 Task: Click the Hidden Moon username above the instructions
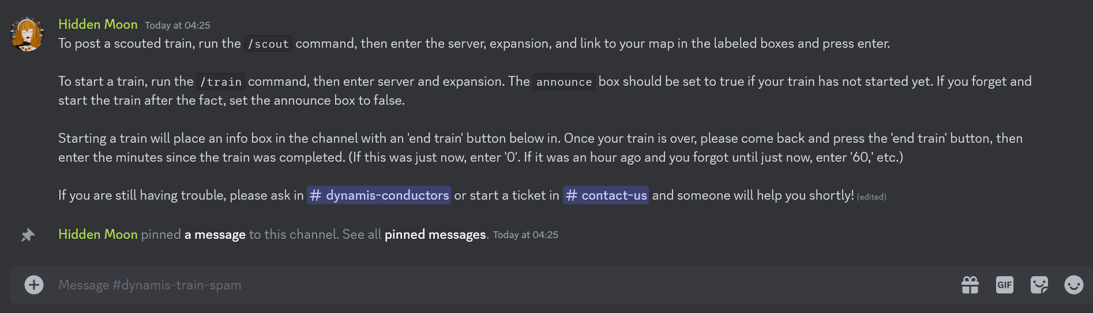(x=98, y=24)
